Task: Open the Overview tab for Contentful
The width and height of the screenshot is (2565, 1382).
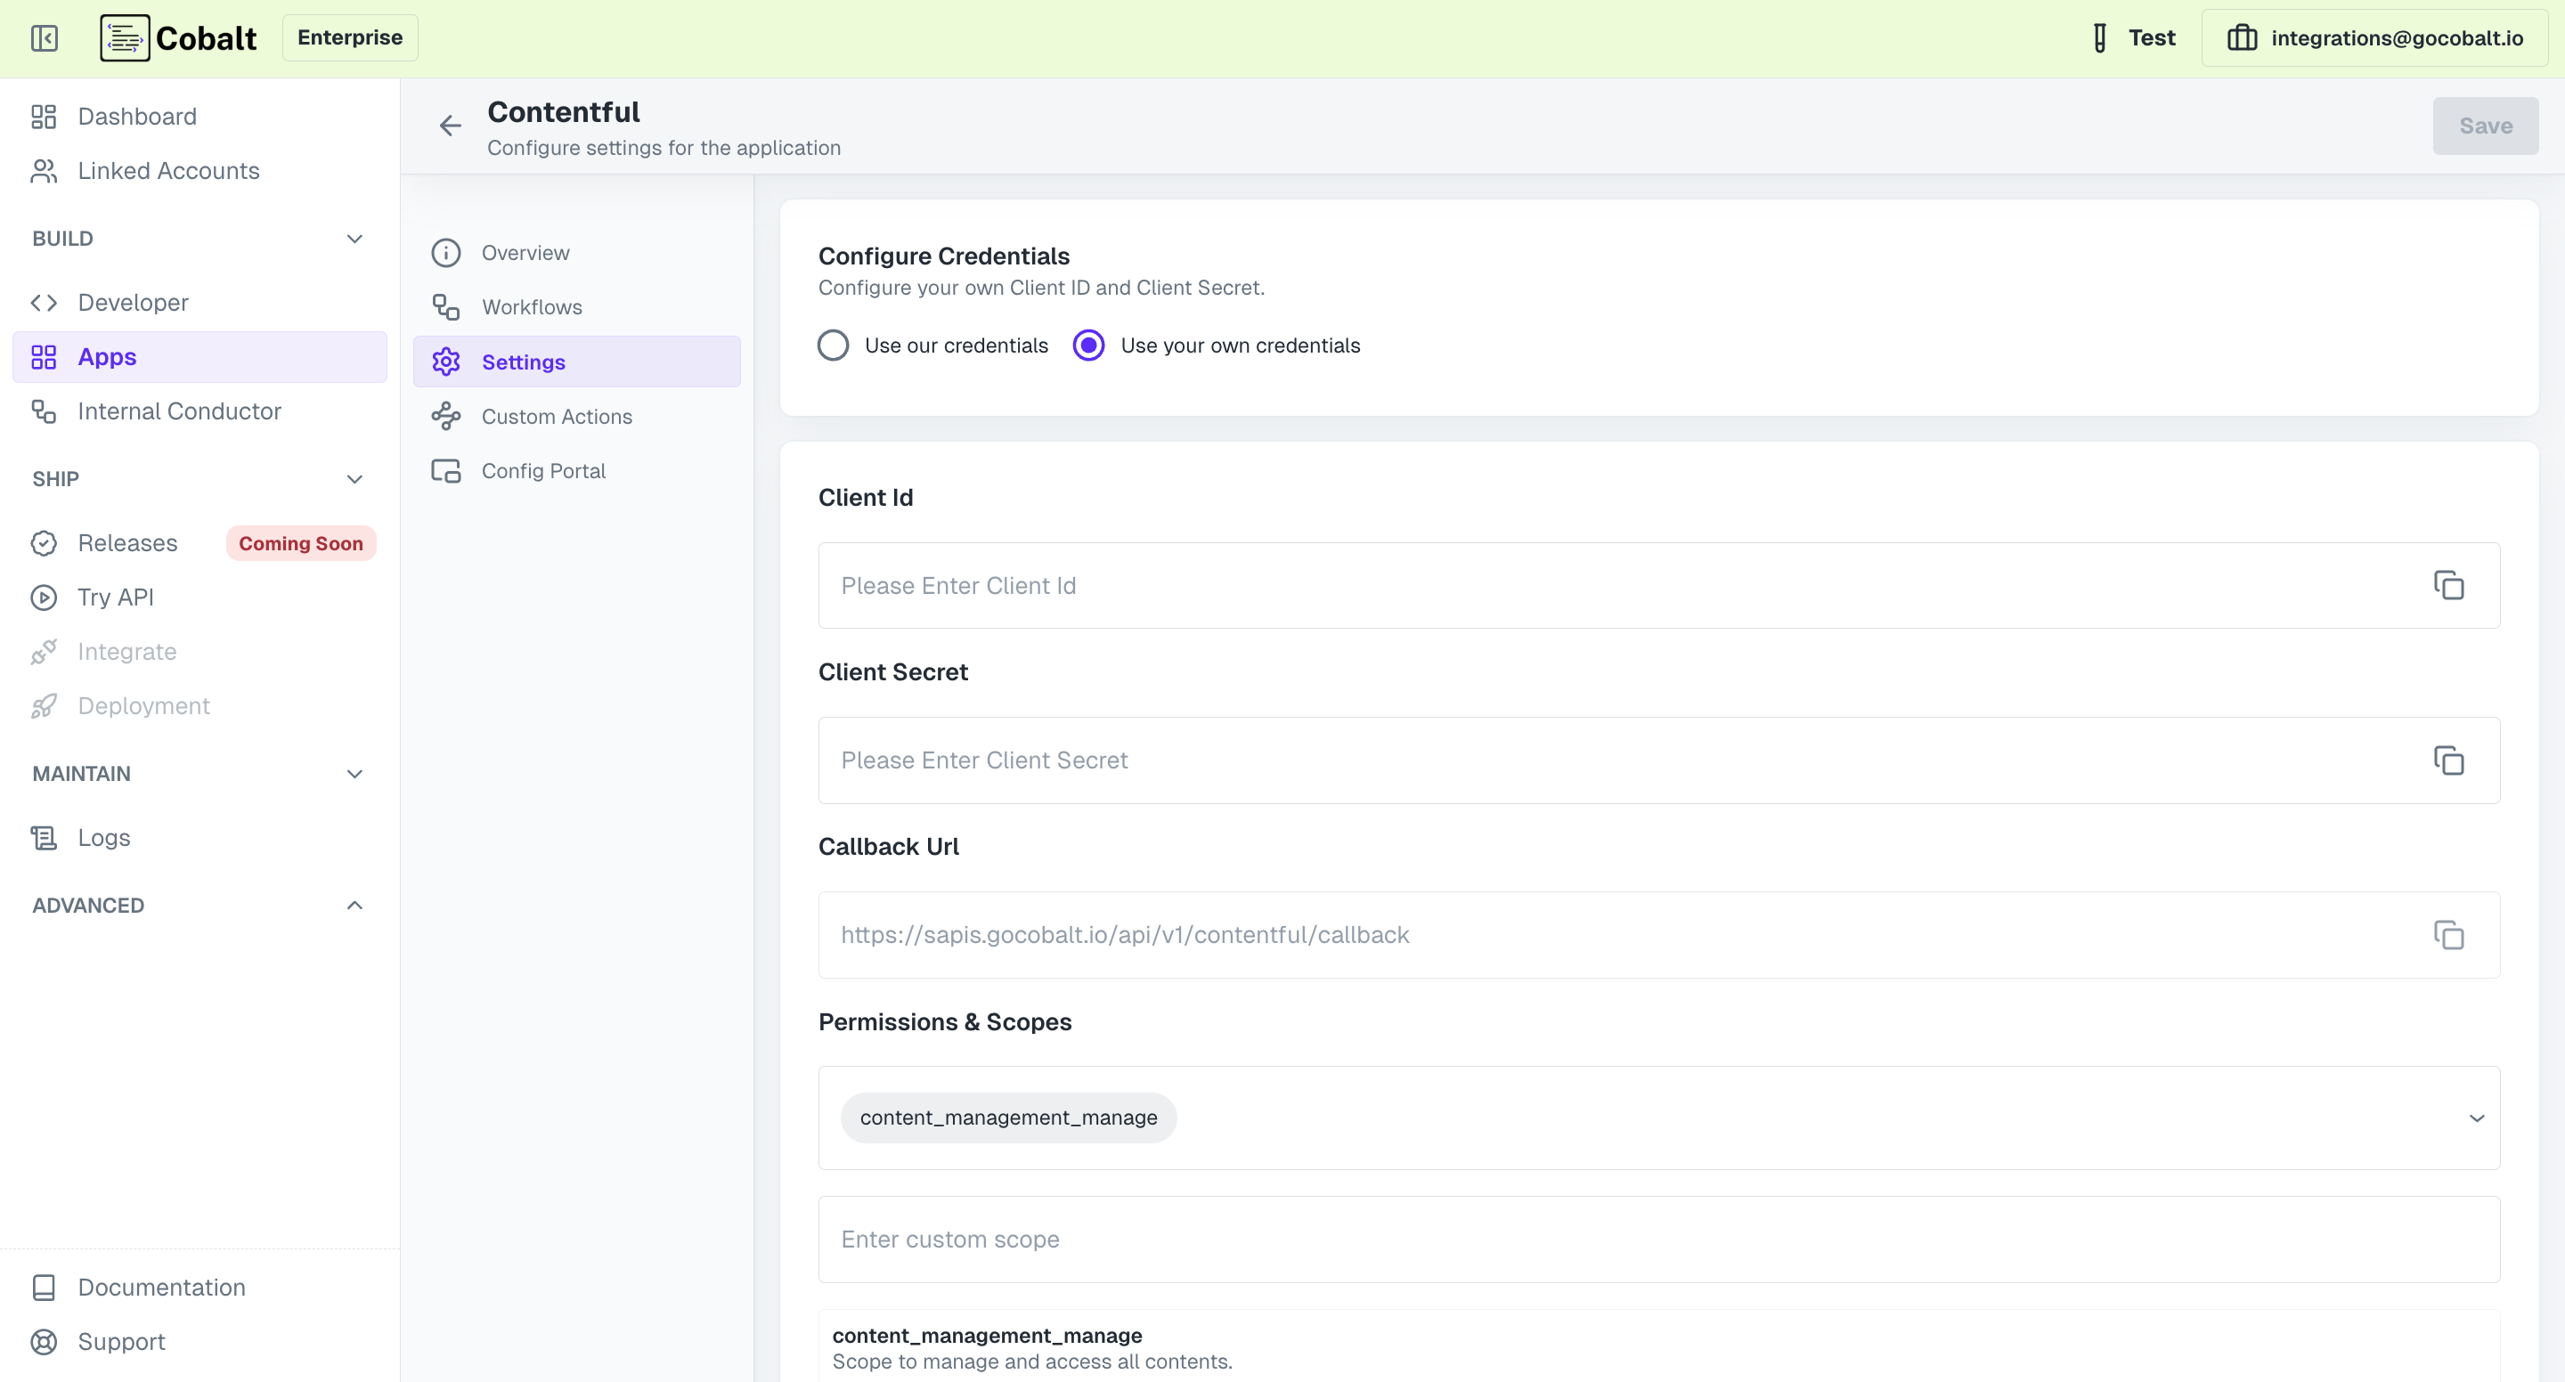Action: 525,252
